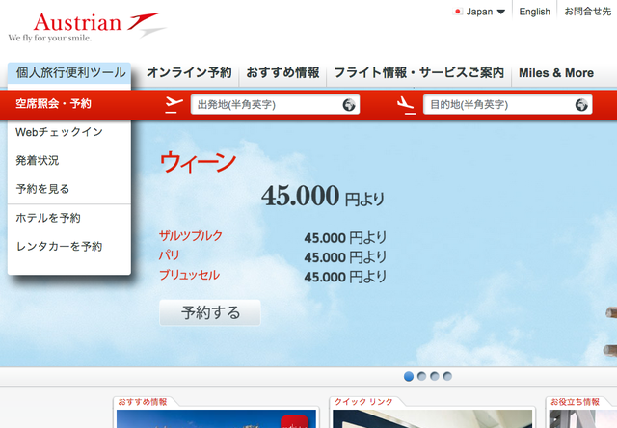
Task: Click the おすすめ情報 panel thumbnail image
Action: pos(216,419)
